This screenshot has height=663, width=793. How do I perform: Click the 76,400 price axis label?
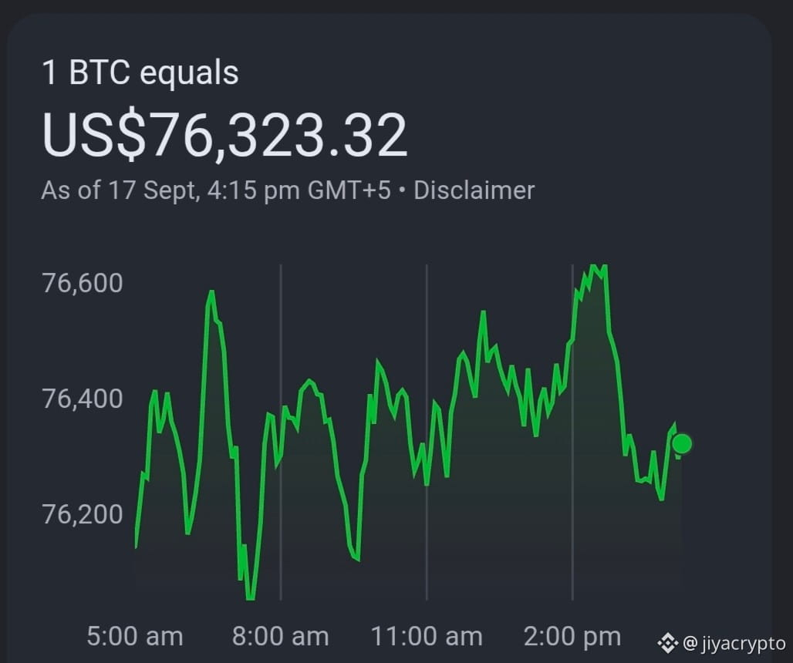coord(83,399)
